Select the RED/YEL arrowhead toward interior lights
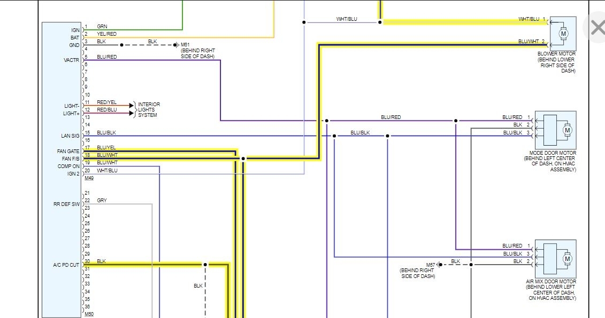Image resolution: width=605 pixels, height=318 pixels. pos(132,106)
